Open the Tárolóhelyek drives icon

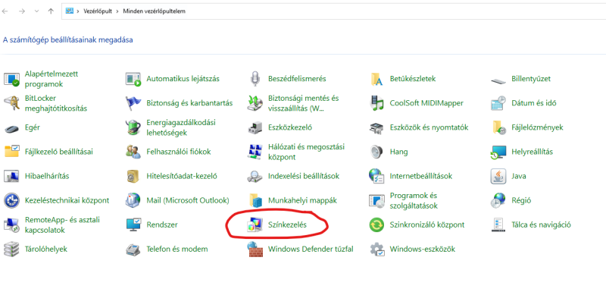pyautogui.click(x=11, y=249)
